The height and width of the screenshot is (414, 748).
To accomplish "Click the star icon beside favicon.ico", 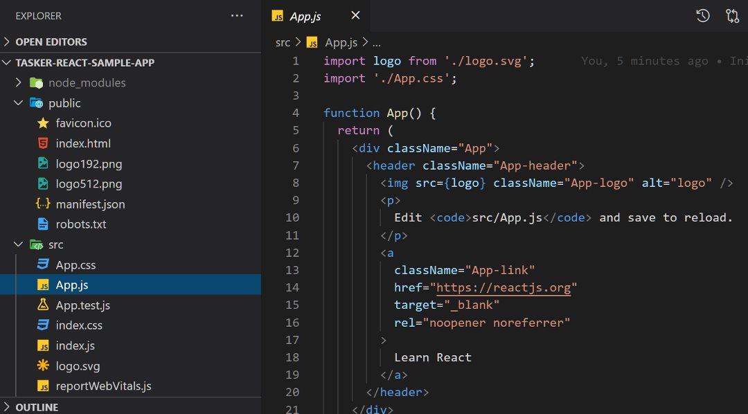I will tap(43, 123).
